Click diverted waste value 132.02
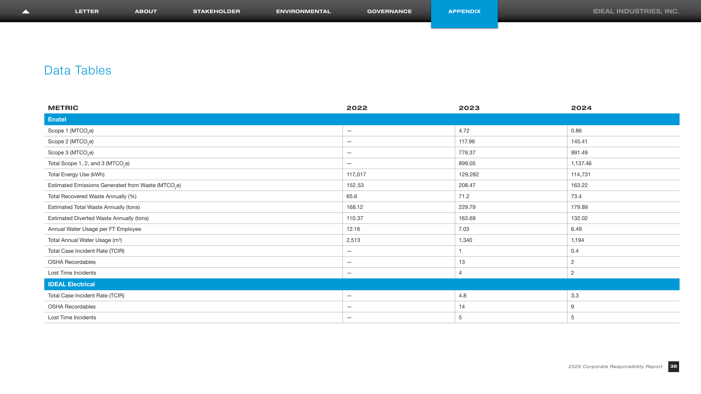Viewport: 701px width, 394px height. 579,218
